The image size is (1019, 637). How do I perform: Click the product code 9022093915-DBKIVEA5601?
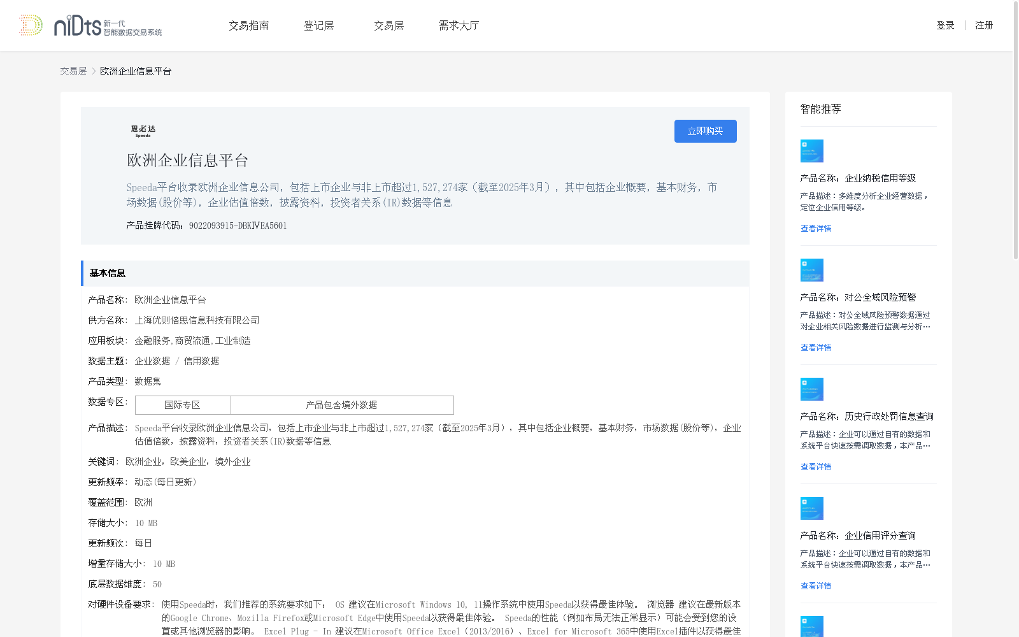pyautogui.click(x=238, y=225)
